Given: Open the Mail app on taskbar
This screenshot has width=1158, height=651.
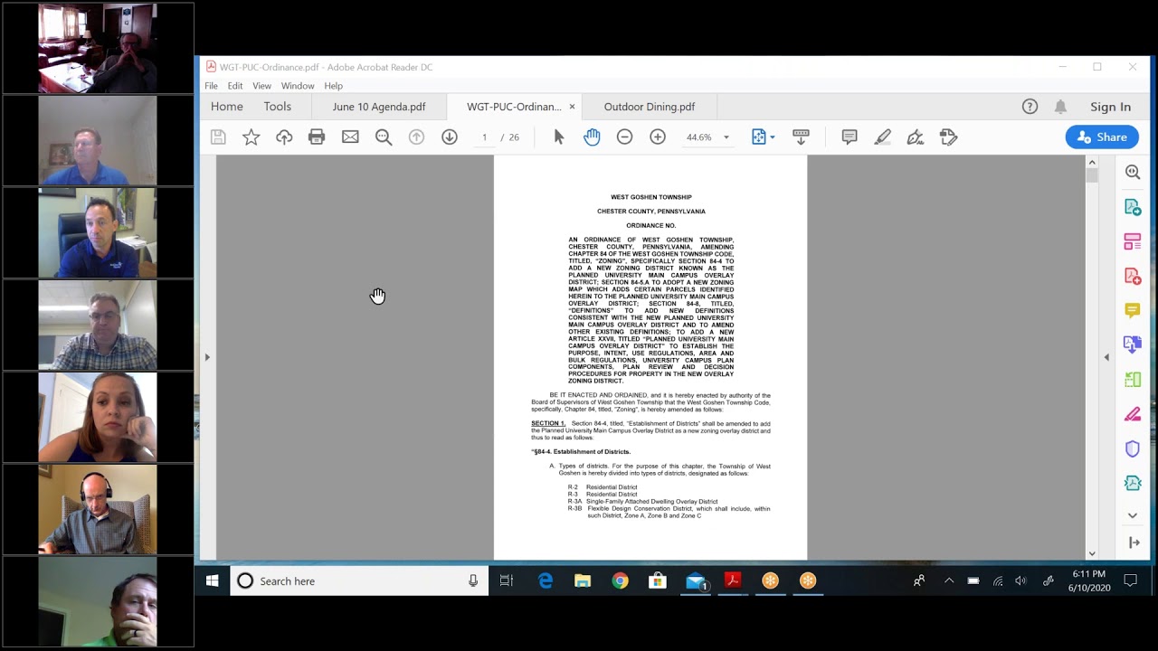Looking at the screenshot, I should coord(696,581).
